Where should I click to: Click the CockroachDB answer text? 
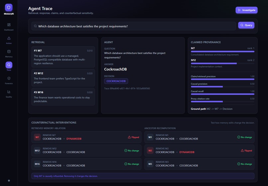(x=115, y=69)
